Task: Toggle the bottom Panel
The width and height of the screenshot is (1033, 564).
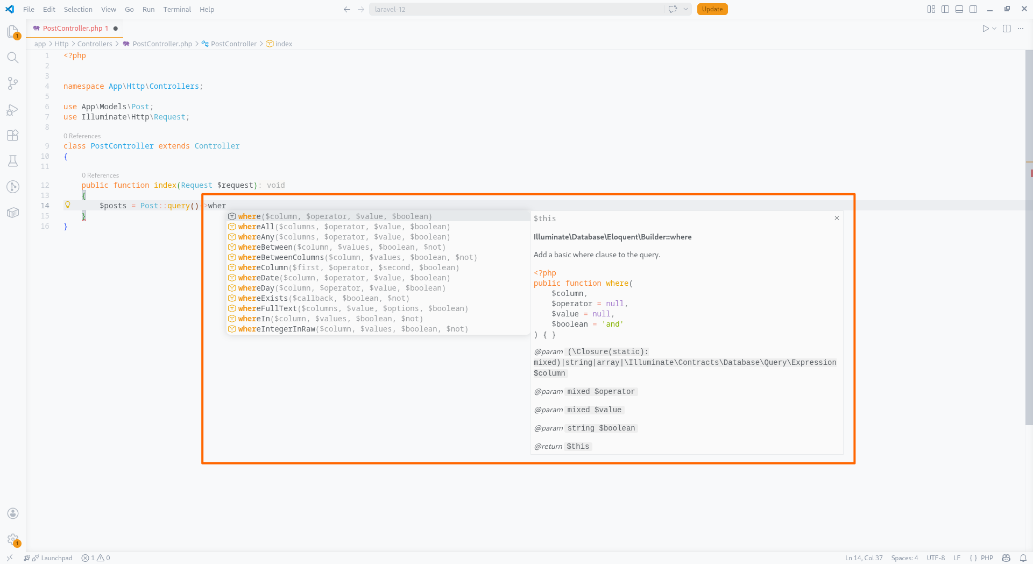Action: 959,9
